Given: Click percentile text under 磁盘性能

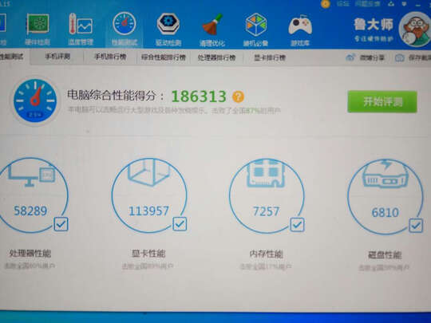Looking at the screenshot, I should click(384, 267).
